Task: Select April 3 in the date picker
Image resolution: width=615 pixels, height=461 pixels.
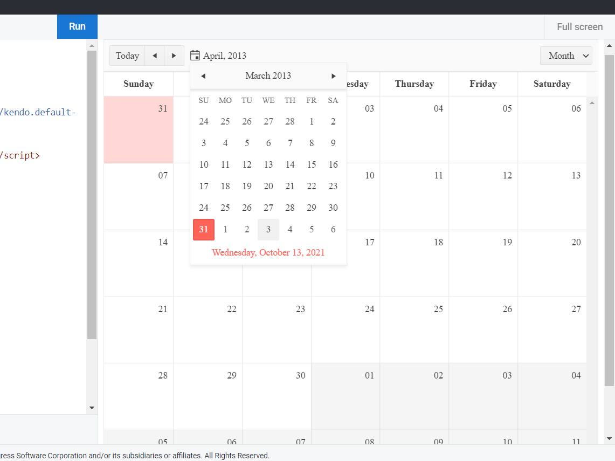Action: (x=268, y=229)
